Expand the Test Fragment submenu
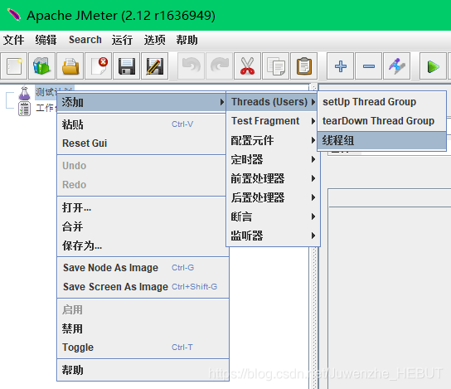 click(x=272, y=121)
